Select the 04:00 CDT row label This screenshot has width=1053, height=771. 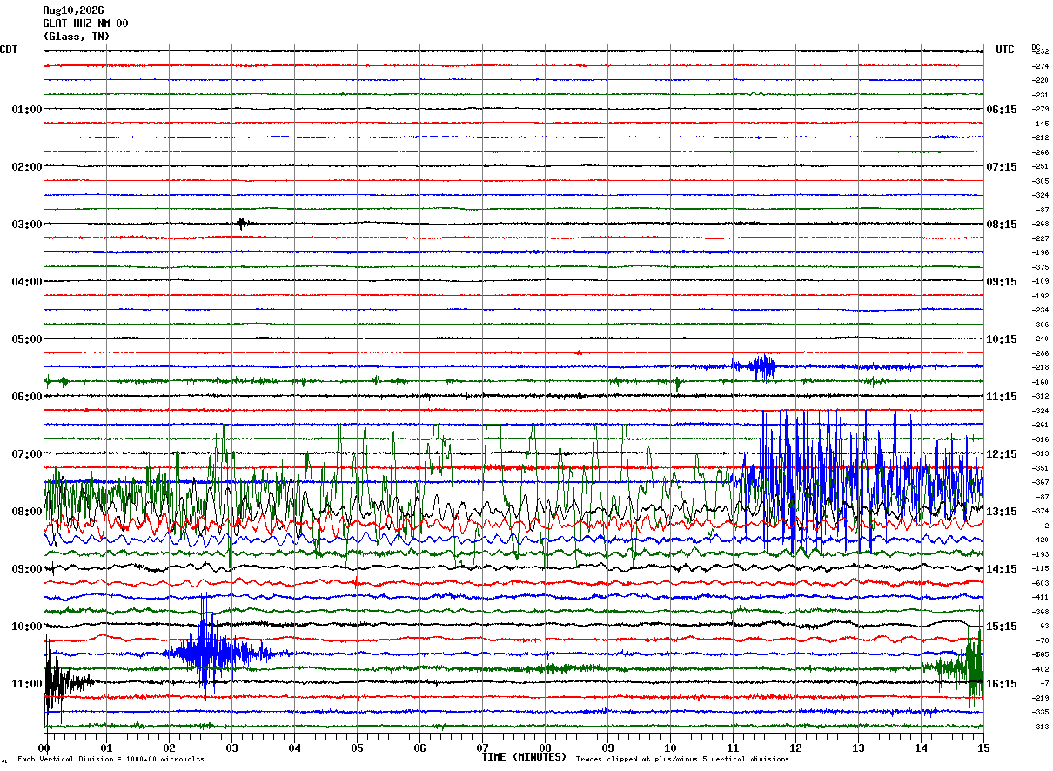(x=27, y=282)
